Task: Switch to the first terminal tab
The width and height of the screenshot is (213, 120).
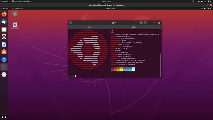Action: 91,27
